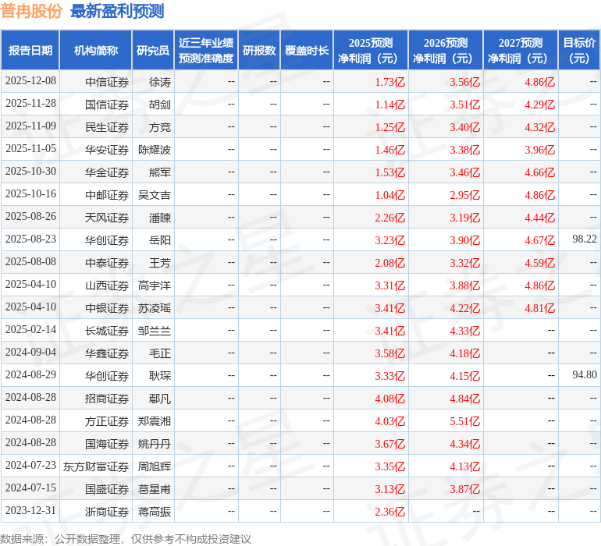Click the 2.26亿 profit value

click(389, 218)
